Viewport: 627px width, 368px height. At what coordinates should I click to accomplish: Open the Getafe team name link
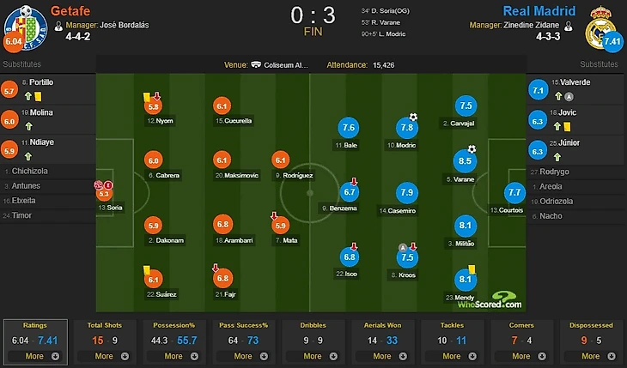coord(71,12)
